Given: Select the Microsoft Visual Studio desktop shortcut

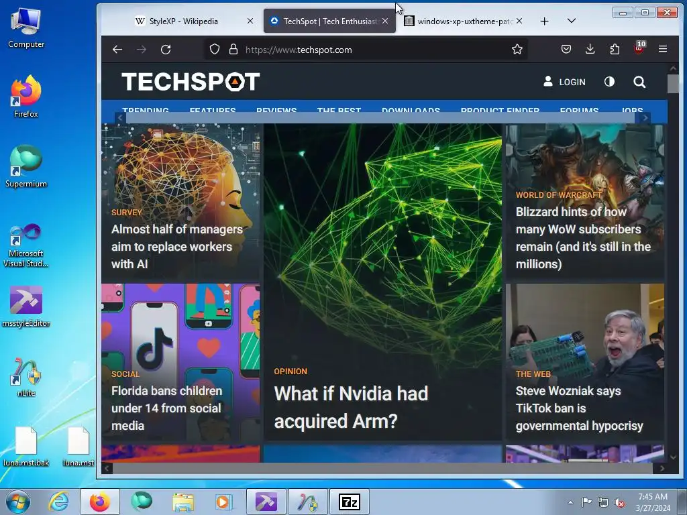Looking at the screenshot, I should click(26, 245).
